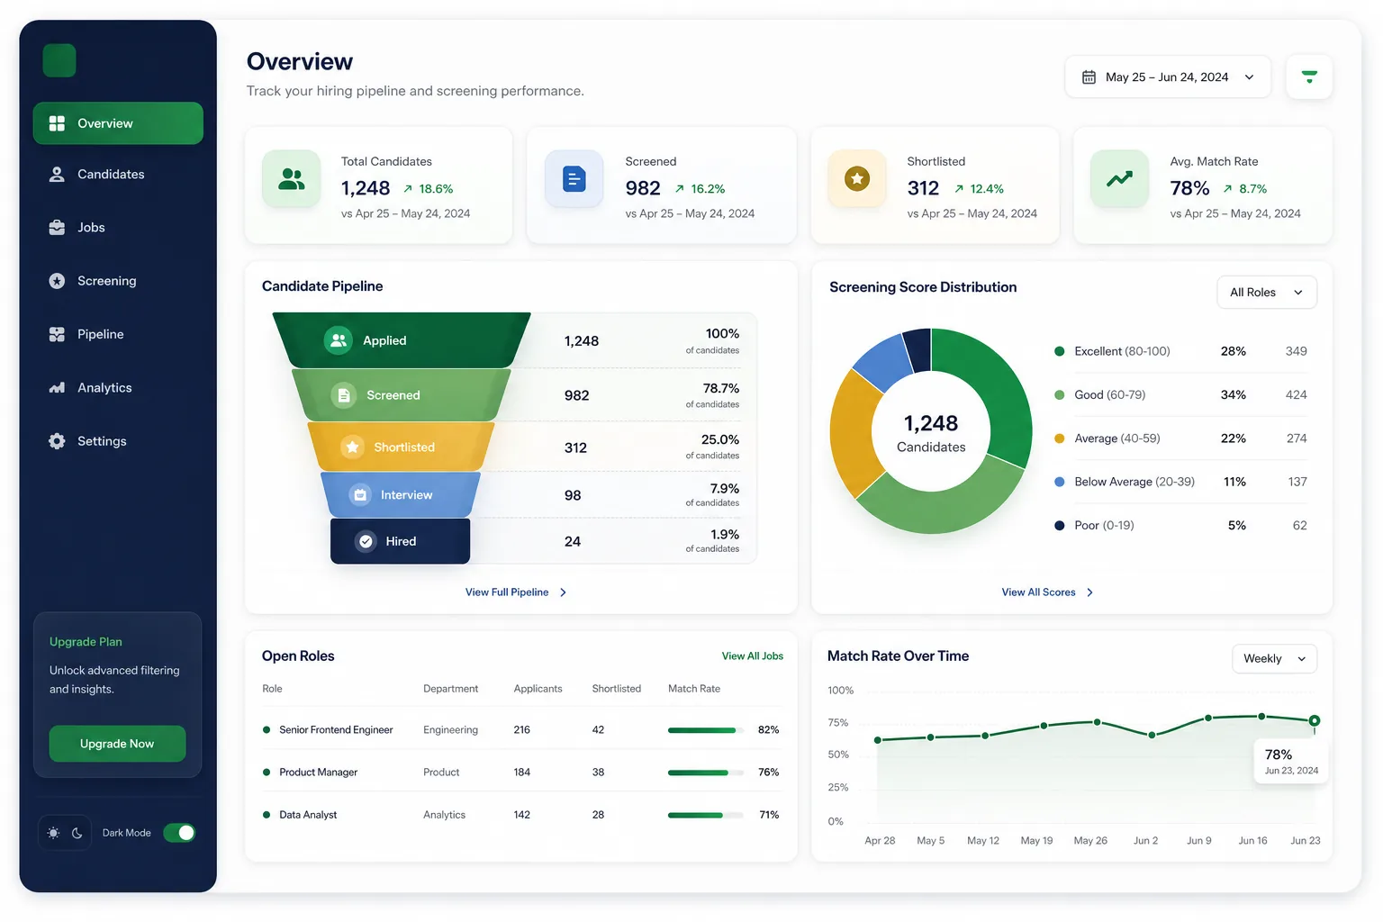1383x922 pixels.
Task: Open the Overview page in sidebar
Action: (x=118, y=123)
